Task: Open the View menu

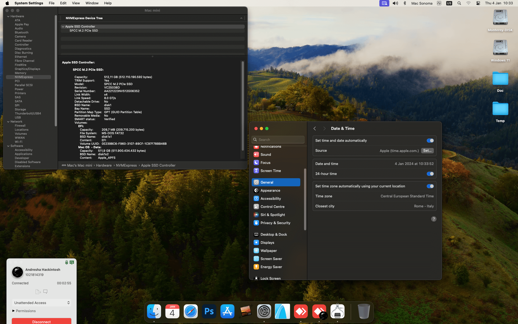Action: tap(76, 3)
